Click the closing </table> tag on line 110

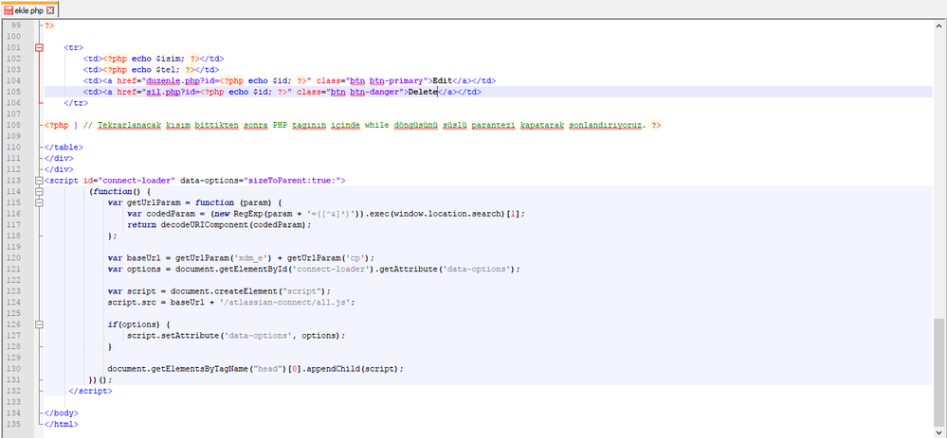pos(64,147)
